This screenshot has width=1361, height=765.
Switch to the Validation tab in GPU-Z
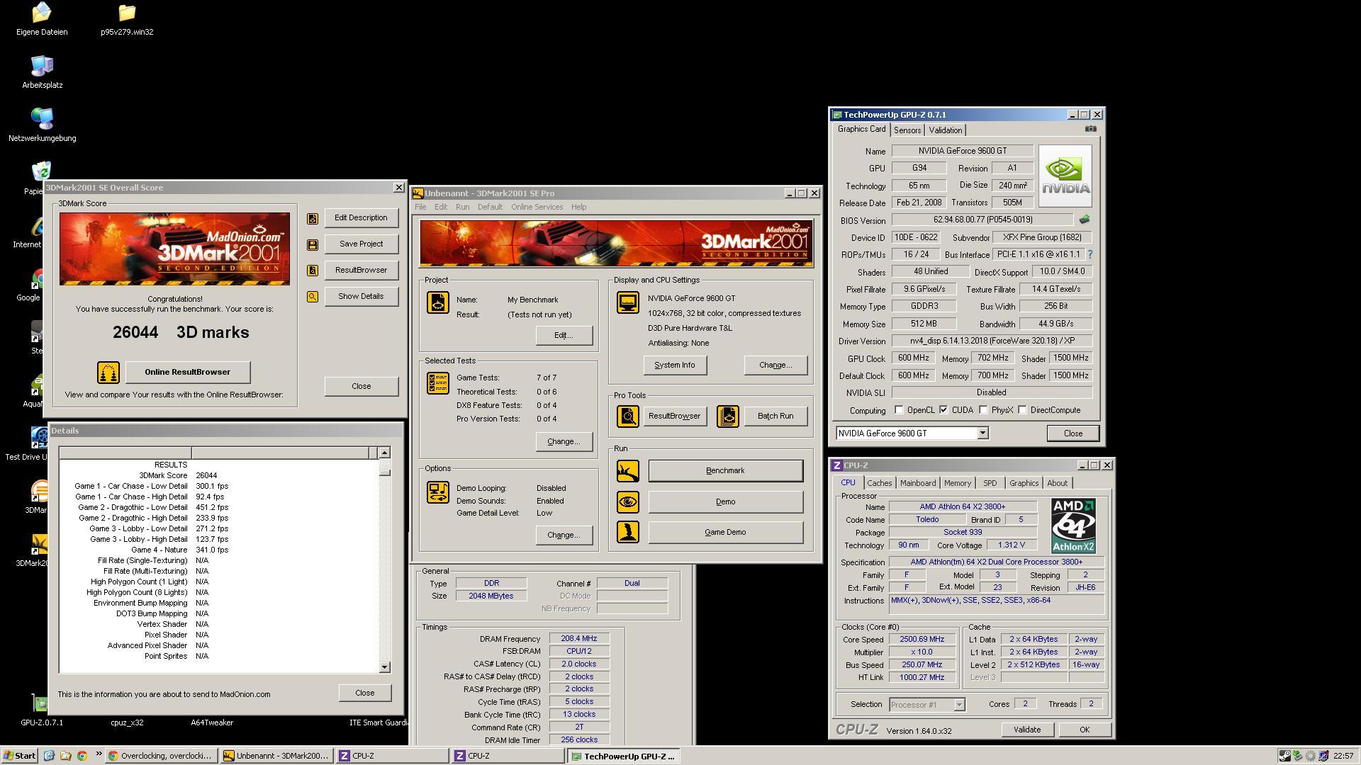click(945, 130)
